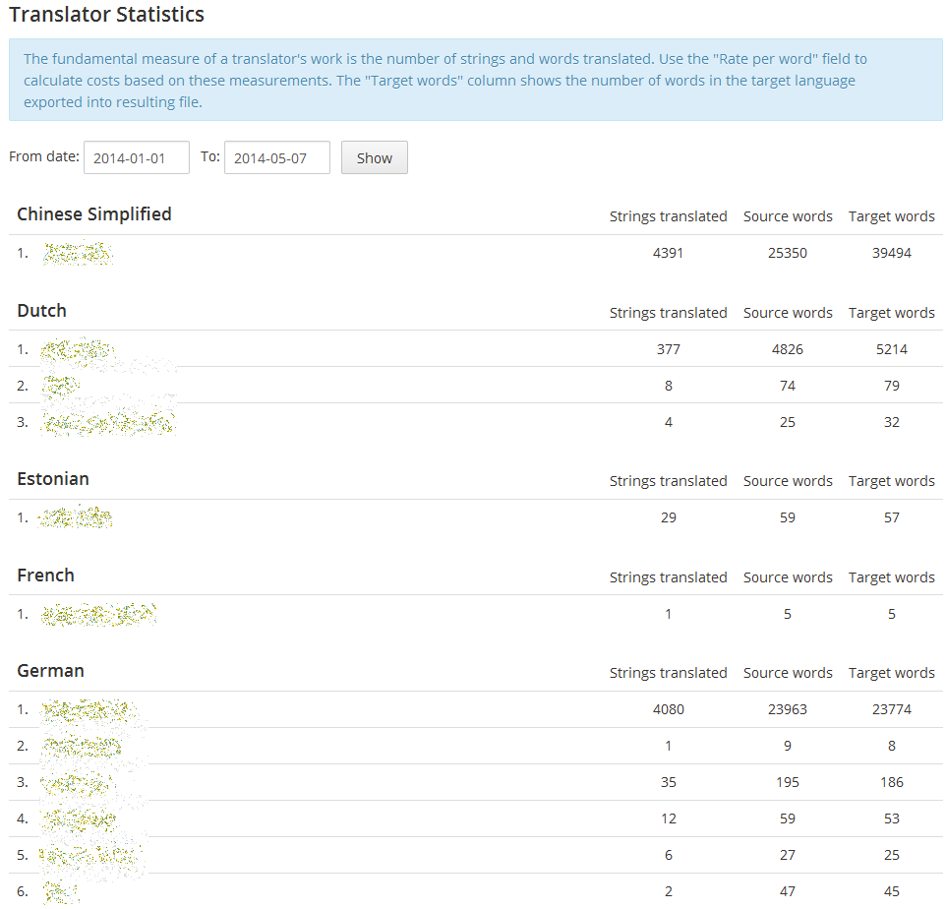Screen dimensions: 946x909
Task: Click the blue info box about rate per word
Action: tap(475, 81)
